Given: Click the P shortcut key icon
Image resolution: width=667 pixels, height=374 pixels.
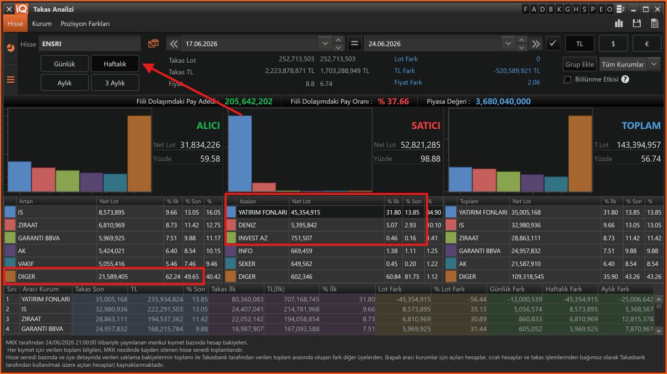Looking at the screenshot, I should point(593,9).
